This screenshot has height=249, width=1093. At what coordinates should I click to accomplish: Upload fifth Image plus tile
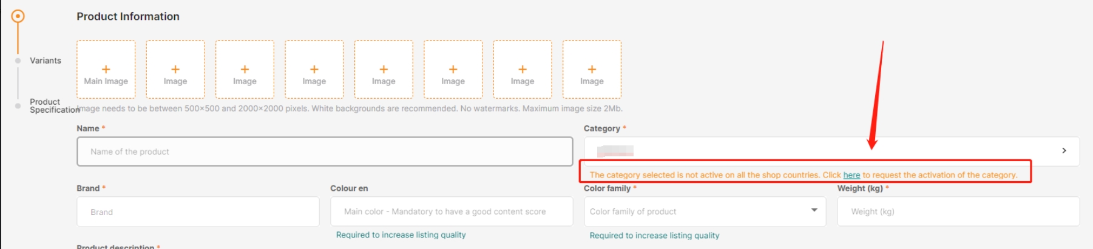pyautogui.click(x=384, y=69)
